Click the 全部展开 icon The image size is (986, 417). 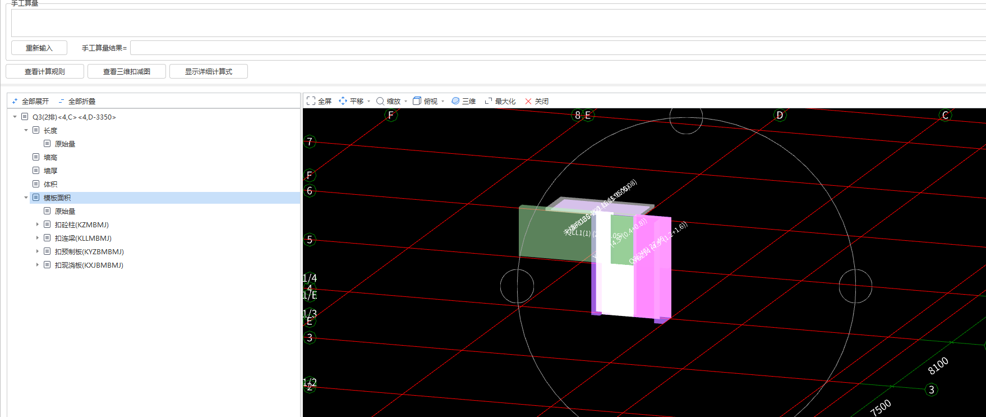15,101
